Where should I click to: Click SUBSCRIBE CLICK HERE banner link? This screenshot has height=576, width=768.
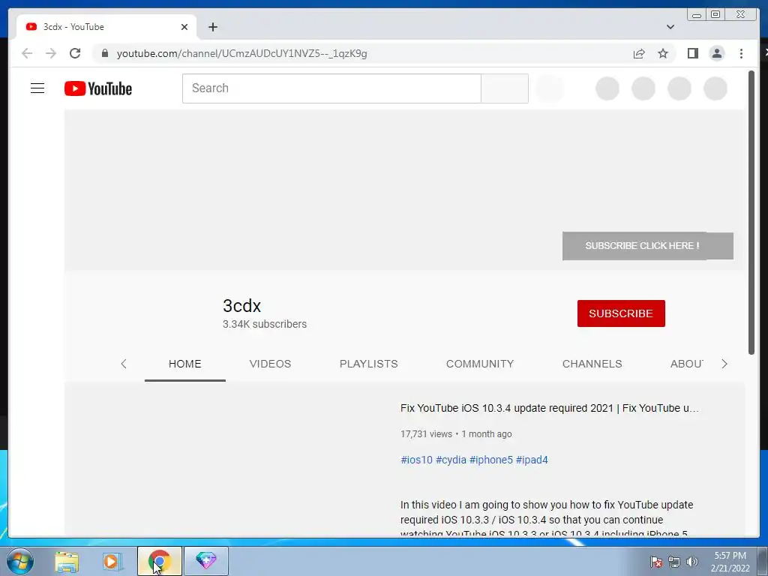647,246
